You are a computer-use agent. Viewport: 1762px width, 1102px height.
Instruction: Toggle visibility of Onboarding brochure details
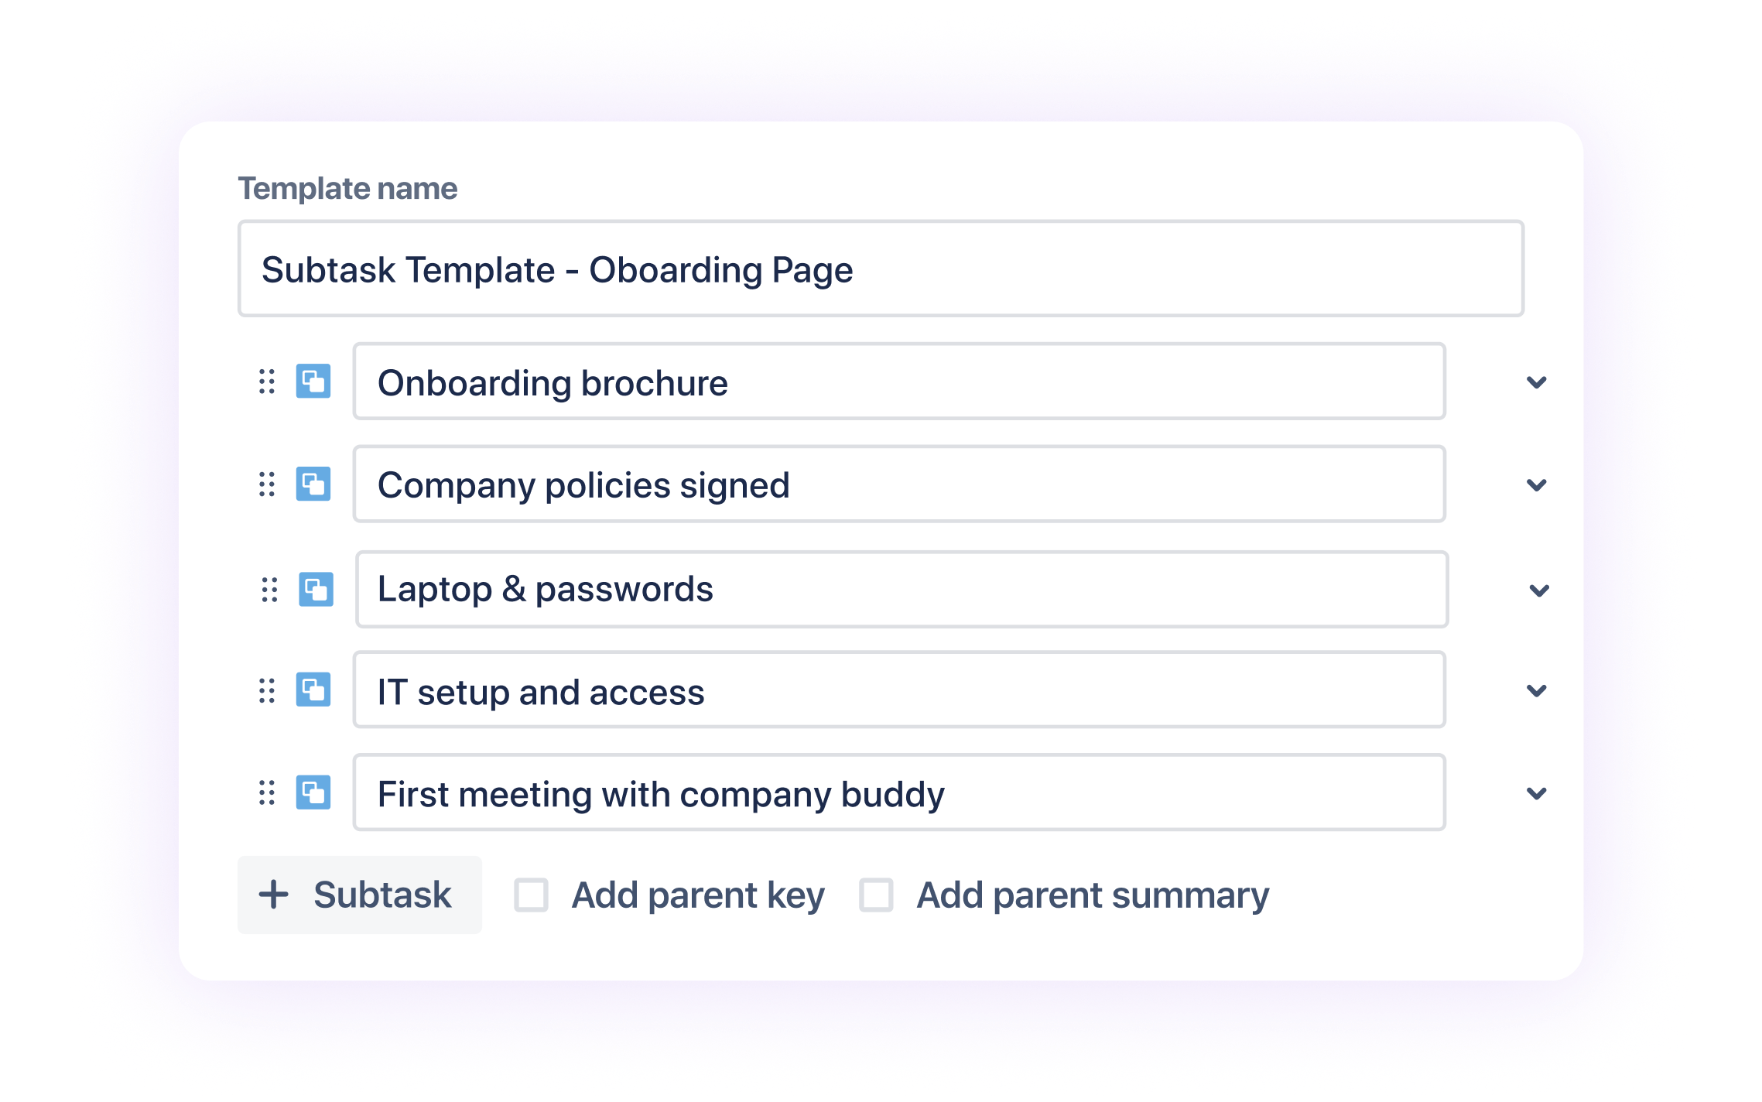tap(1536, 381)
